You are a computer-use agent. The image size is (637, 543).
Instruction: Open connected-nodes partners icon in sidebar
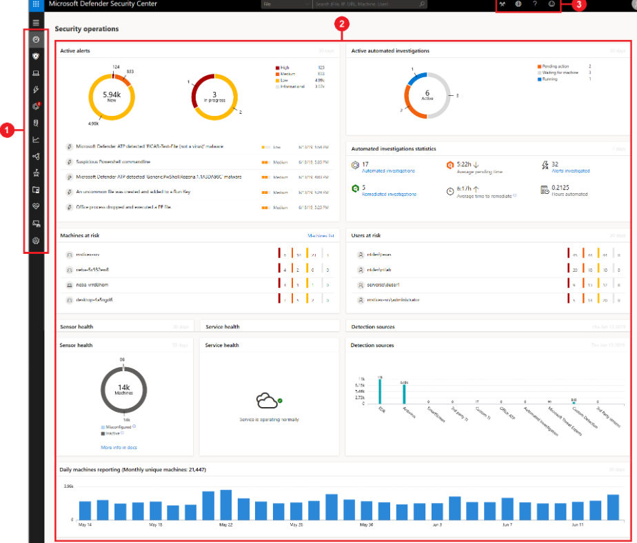point(36,157)
